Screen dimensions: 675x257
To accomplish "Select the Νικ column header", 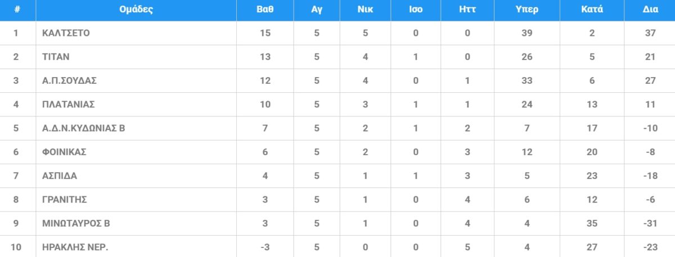I will point(365,10).
